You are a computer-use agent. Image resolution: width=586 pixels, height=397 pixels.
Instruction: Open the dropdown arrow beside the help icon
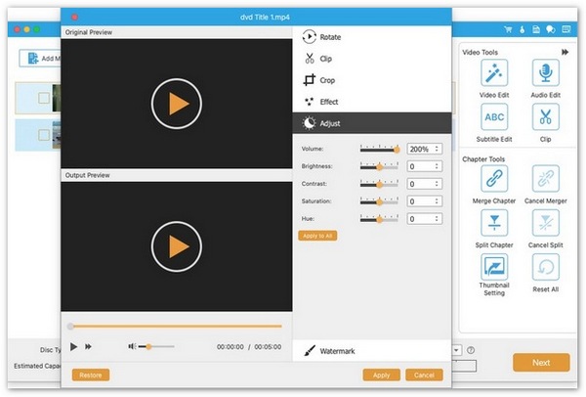456,350
